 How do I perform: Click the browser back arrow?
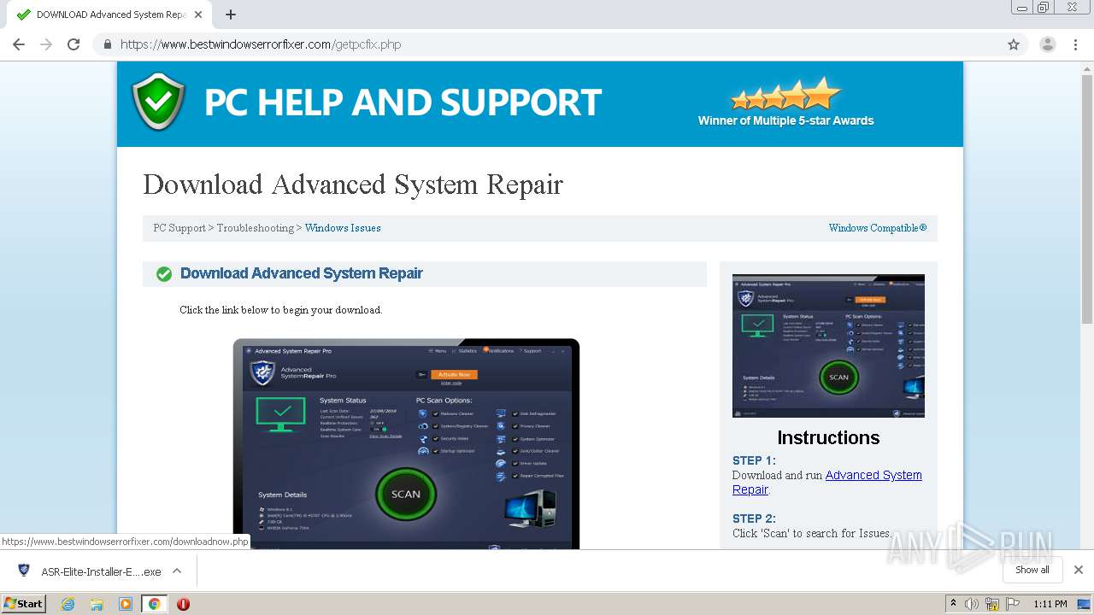[19, 44]
